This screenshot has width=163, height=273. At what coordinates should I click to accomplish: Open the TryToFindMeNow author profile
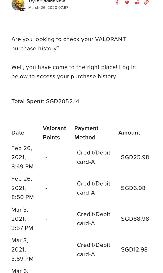click(47, 2)
